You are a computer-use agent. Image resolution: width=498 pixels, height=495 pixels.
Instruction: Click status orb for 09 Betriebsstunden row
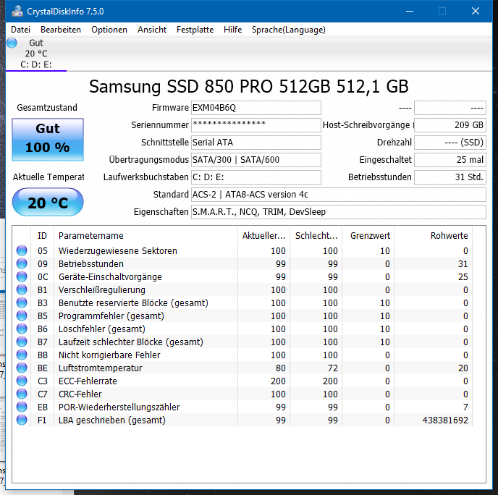[22, 263]
